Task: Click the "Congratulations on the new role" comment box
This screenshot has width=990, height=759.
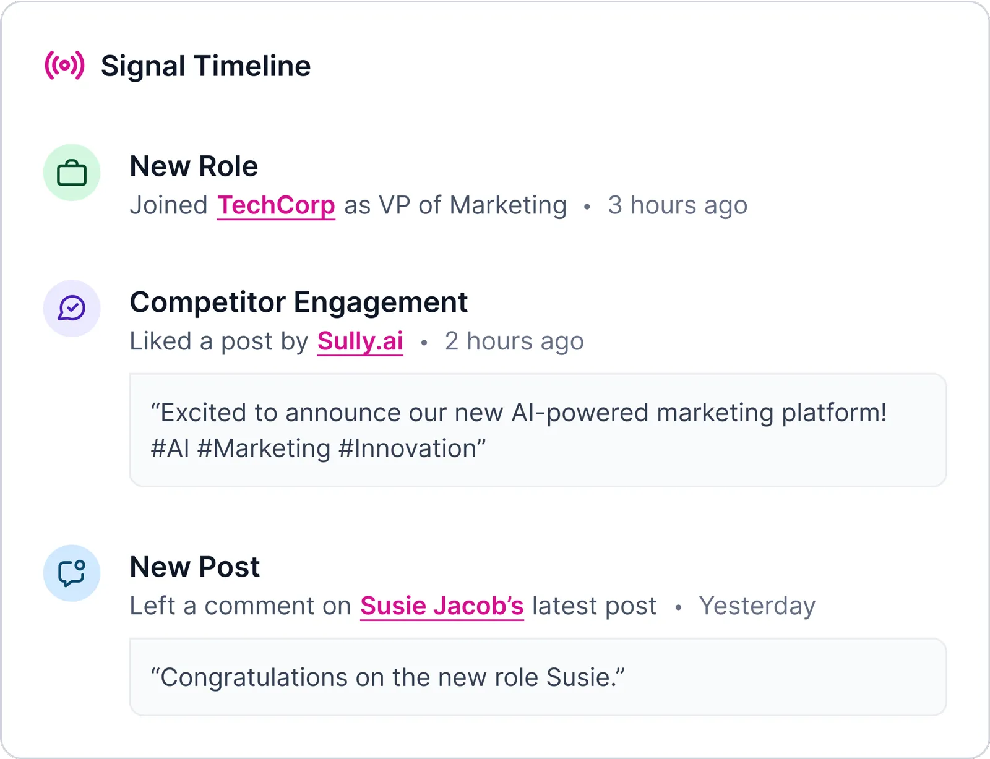Action: (x=537, y=677)
